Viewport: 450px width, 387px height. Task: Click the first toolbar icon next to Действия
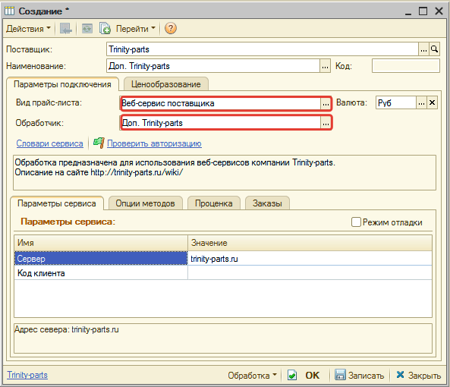[x=66, y=28]
